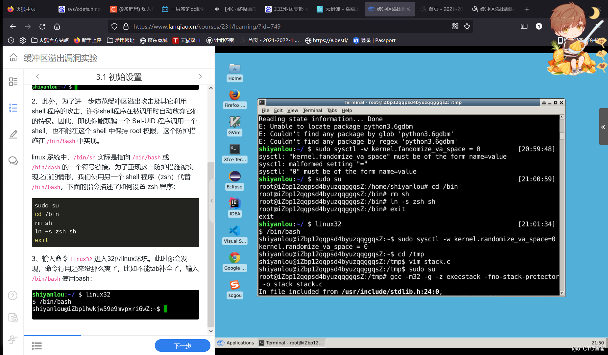Go back with browser back arrow
The image size is (608, 355).
pos(13,26)
